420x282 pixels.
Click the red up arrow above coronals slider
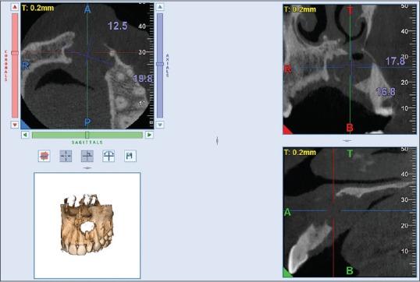click(x=15, y=7)
